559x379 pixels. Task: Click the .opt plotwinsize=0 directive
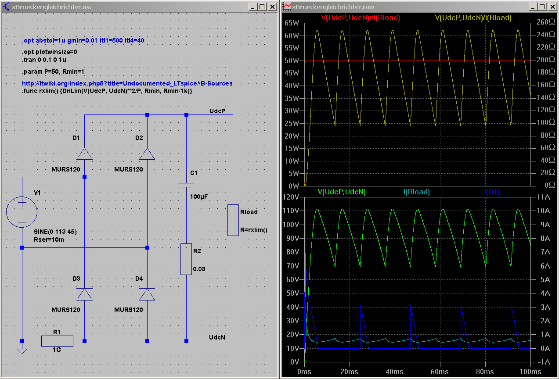click(x=50, y=52)
